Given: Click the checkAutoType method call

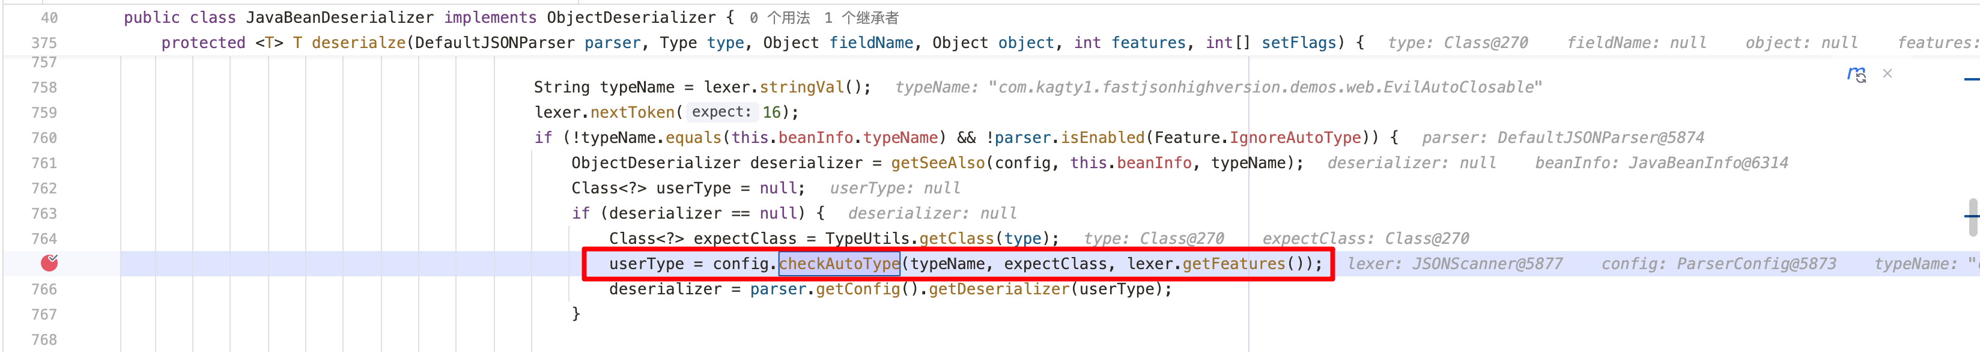Looking at the screenshot, I should 839,264.
